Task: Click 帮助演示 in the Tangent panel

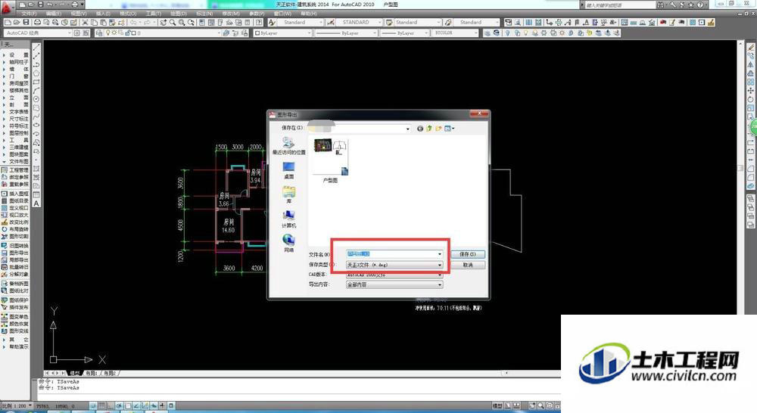Action: click(16, 346)
